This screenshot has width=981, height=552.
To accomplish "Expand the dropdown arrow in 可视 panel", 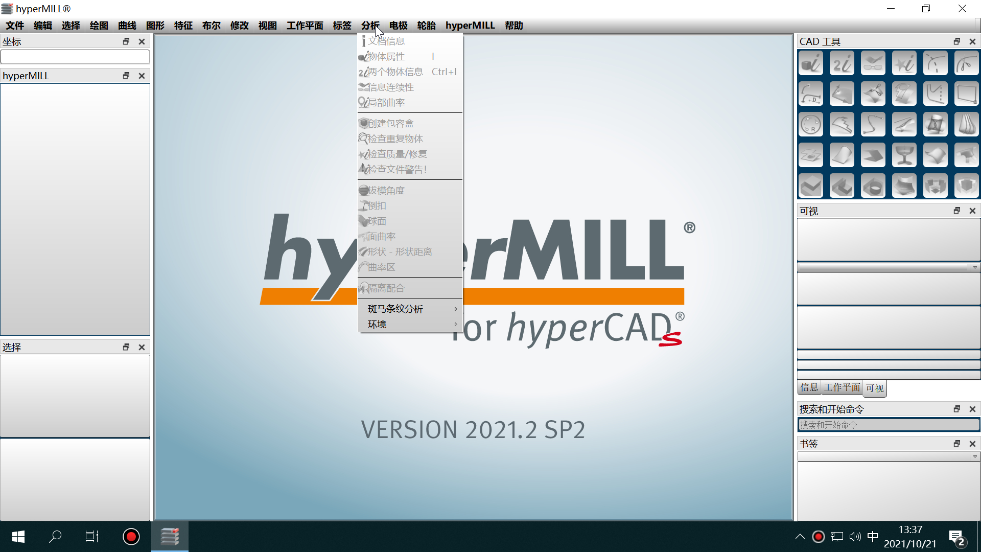I will 975,267.
